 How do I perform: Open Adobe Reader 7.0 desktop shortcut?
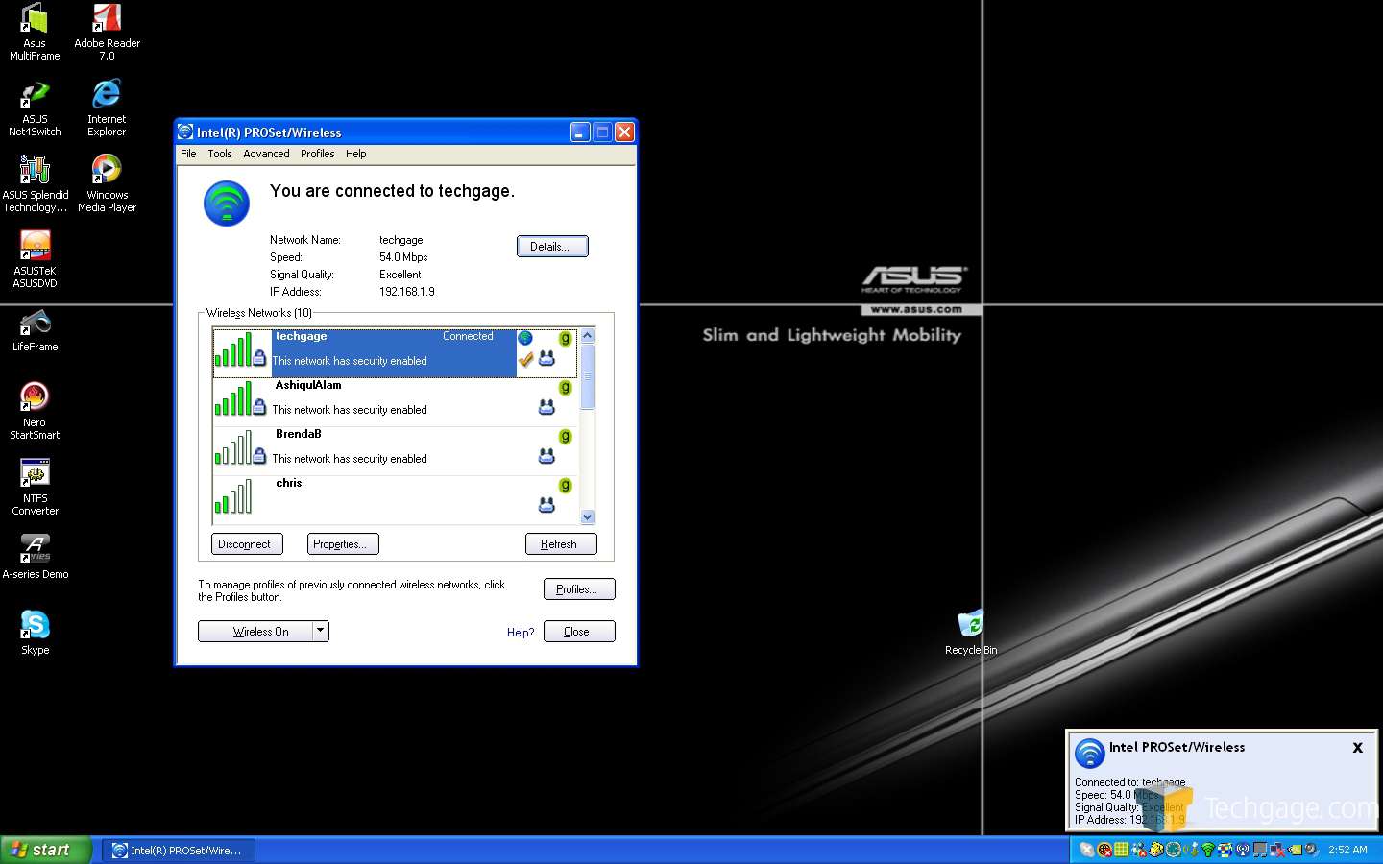107,32
